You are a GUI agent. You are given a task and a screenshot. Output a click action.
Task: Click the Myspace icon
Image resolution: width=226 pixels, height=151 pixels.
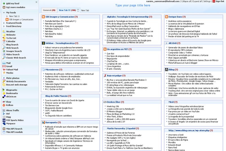click(4, 124)
